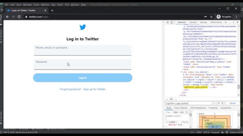
Task: Open PyCharm Window menu
Action: click(x=75, y=5)
